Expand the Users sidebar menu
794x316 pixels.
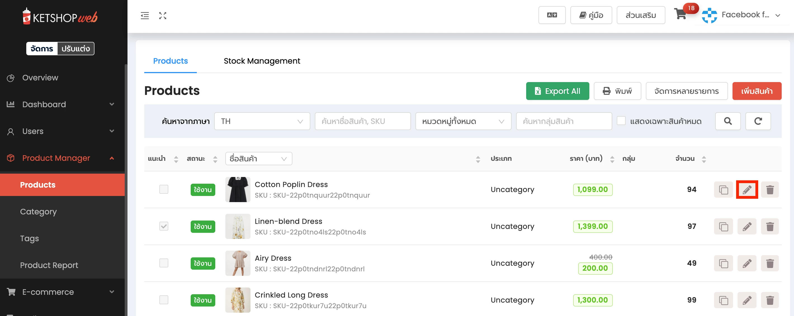[62, 131]
